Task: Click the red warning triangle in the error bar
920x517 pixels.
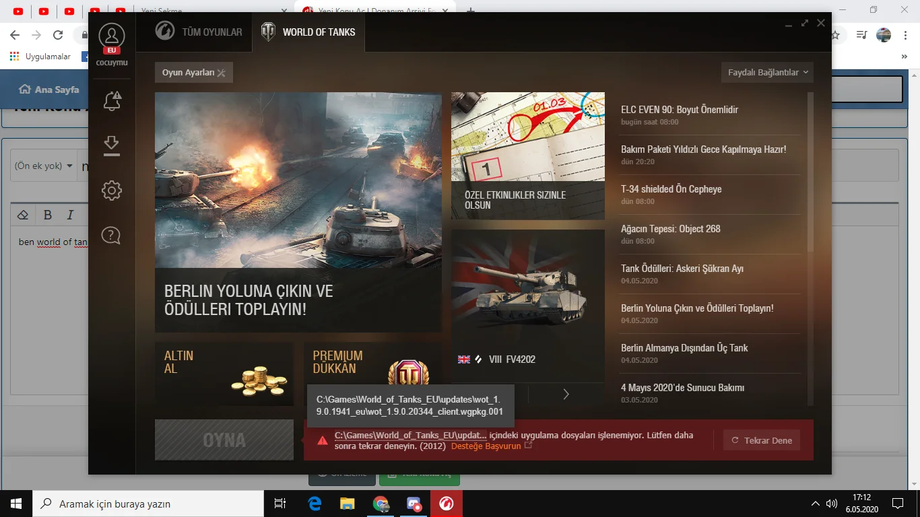Action: (x=323, y=440)
